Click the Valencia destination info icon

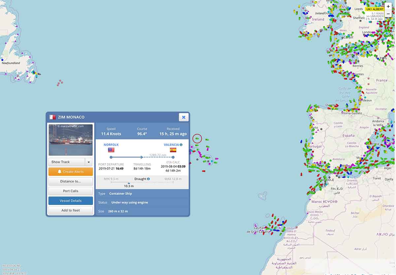[x=181, y=145]
